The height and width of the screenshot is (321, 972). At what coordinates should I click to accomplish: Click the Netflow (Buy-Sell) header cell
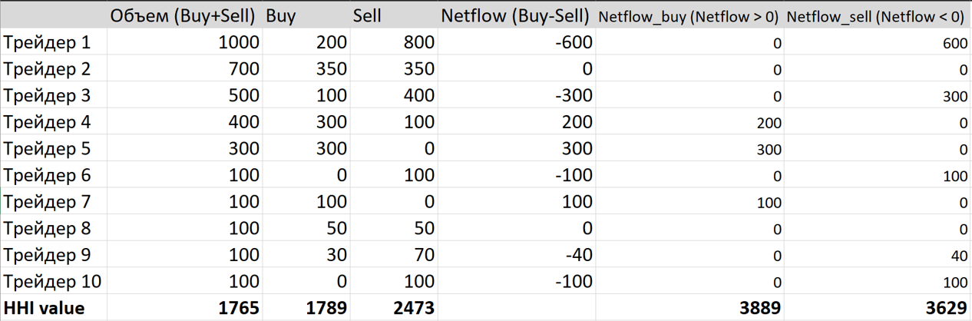516,15
